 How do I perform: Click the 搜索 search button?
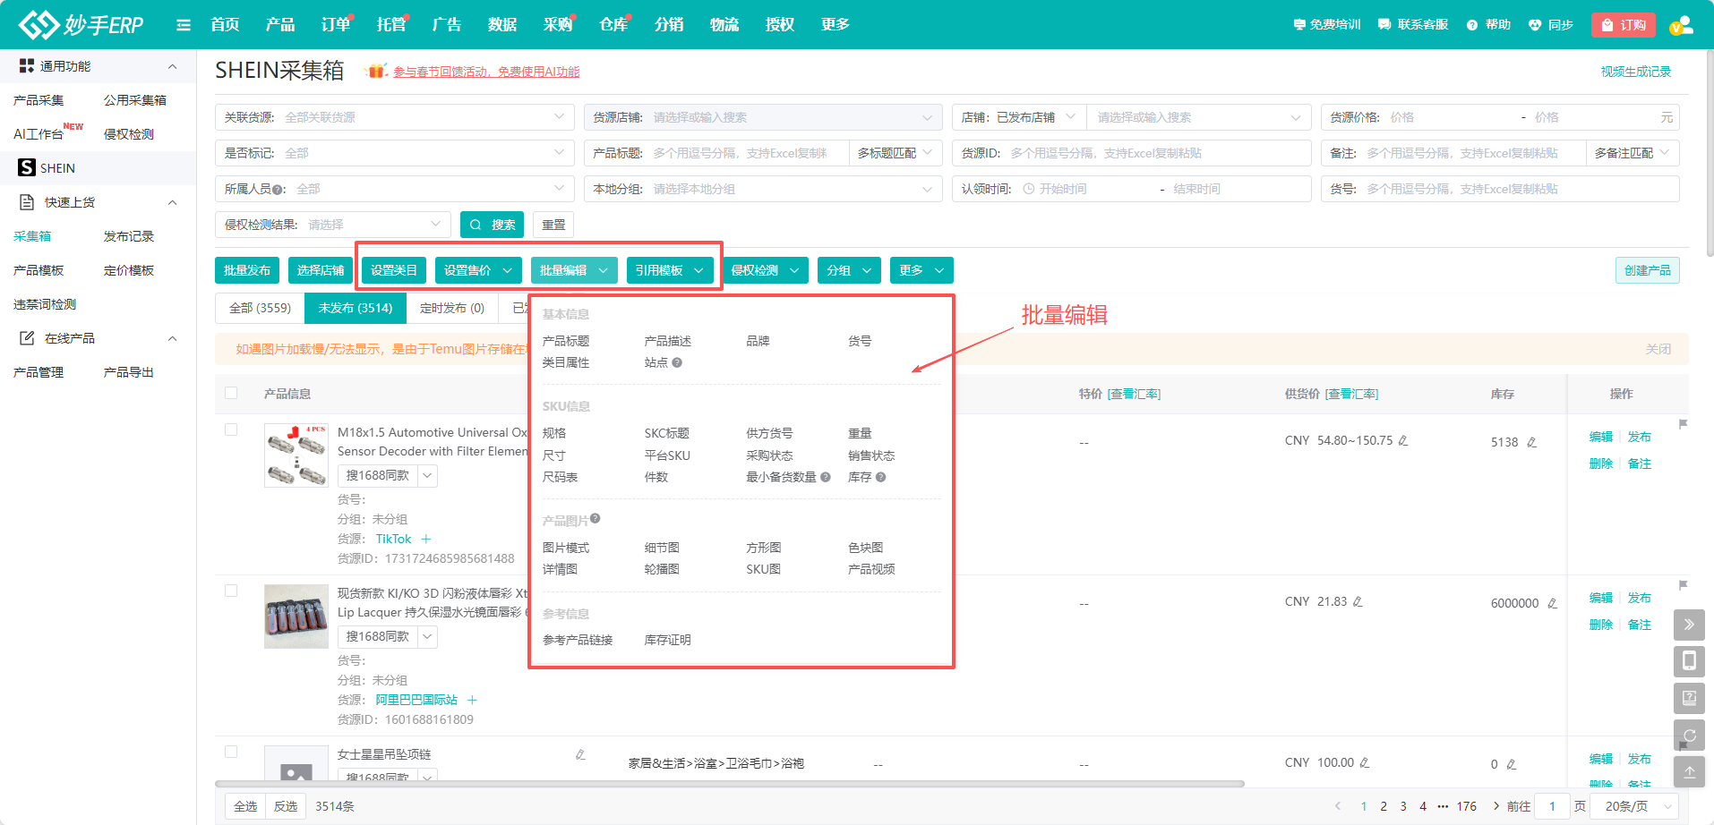pyautogui.click(x=492, y=225)
